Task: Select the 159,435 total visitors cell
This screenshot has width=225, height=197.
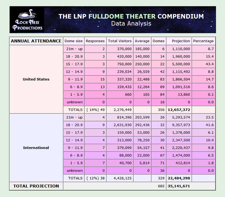Action: coord(120,87)
